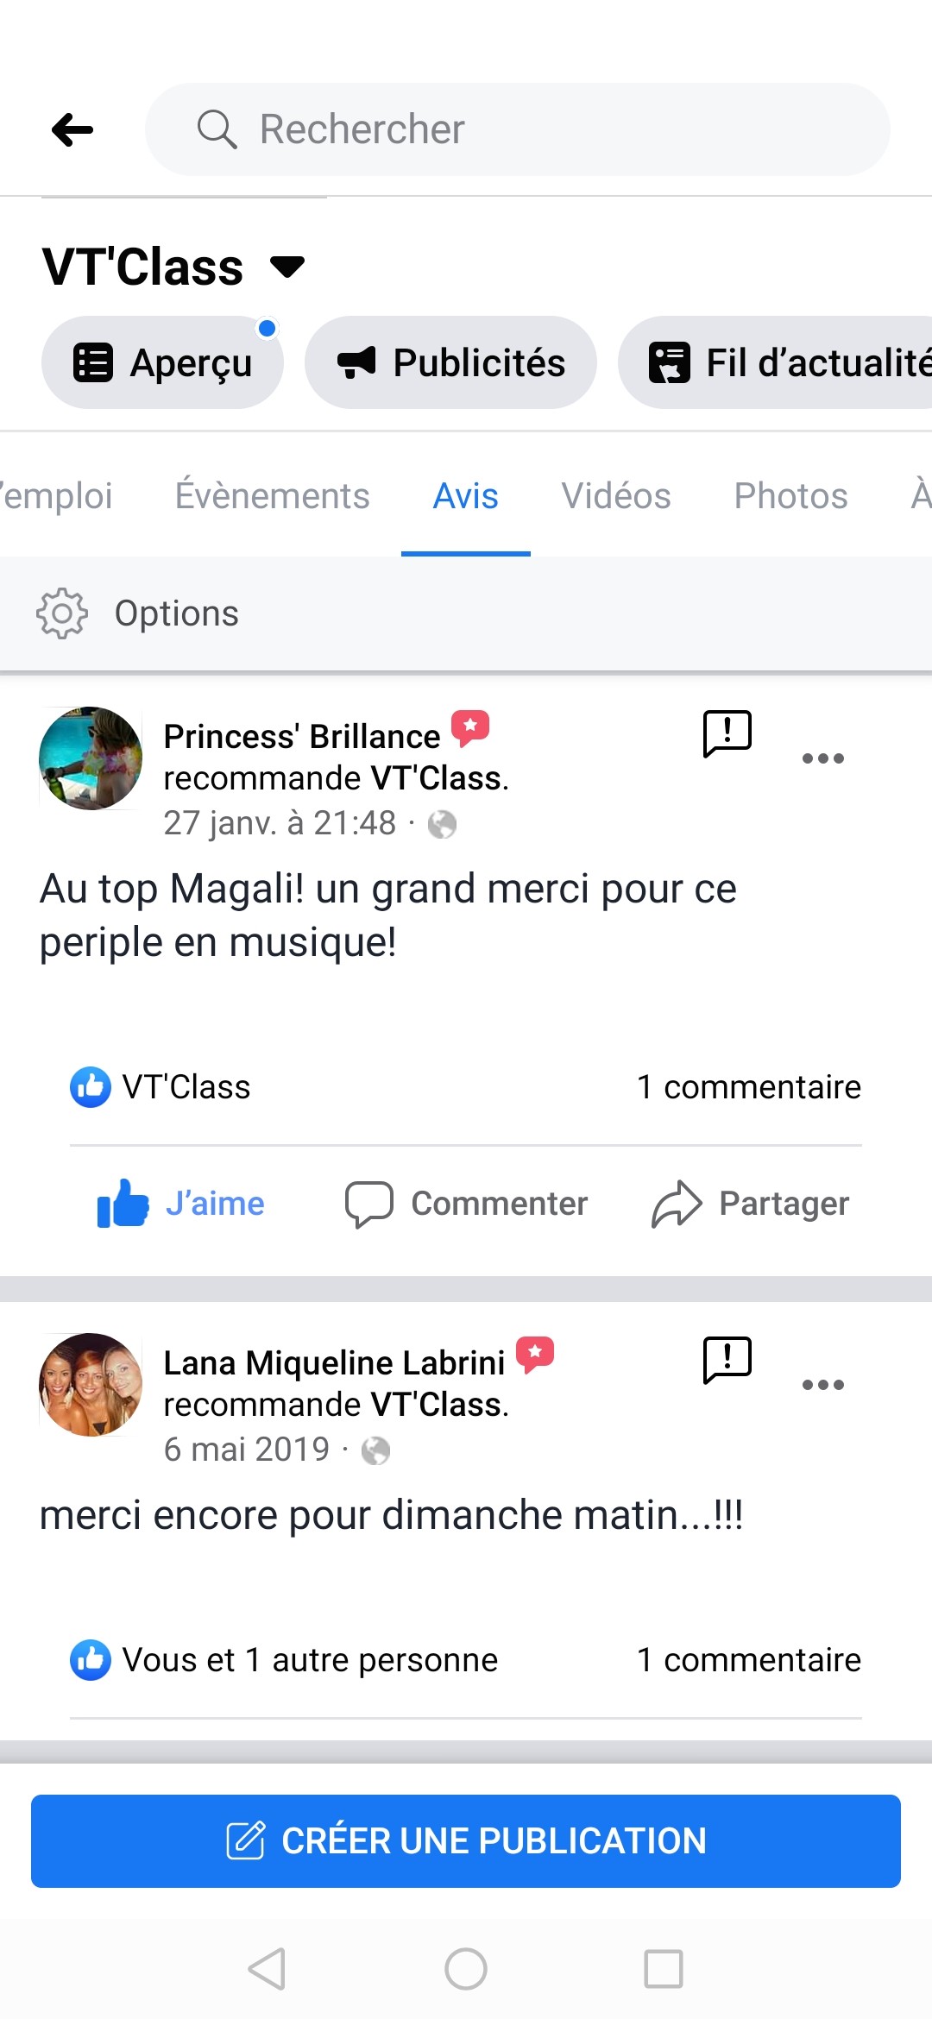Tap Android home navigation circle
The width and height of the screenshot is (932, 2019).
tap(466, 1969)
